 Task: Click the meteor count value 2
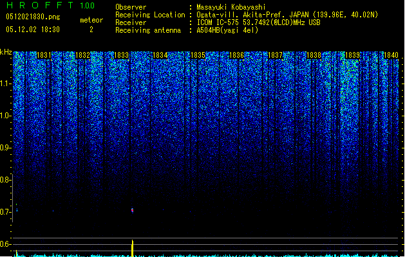pyautogui.click(x=91, y=30)
